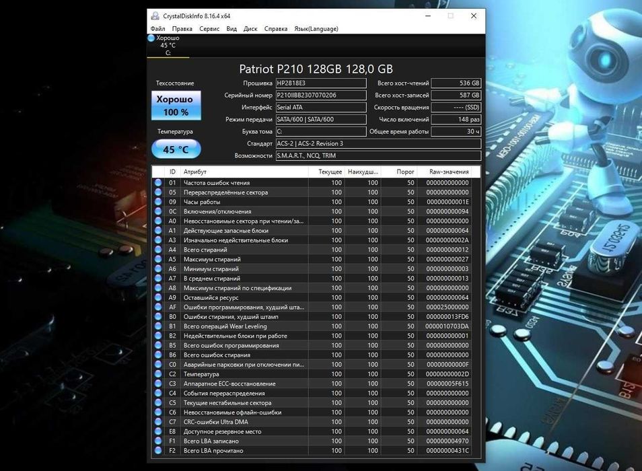The height and width of the screenshot is (471, 642).
Task: Click status circle of attribute C2 Температура
Action: click(x=158, y=374)
